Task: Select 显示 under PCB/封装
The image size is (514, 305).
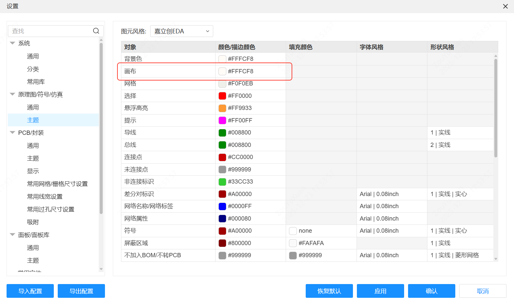Action: point(33,171)
